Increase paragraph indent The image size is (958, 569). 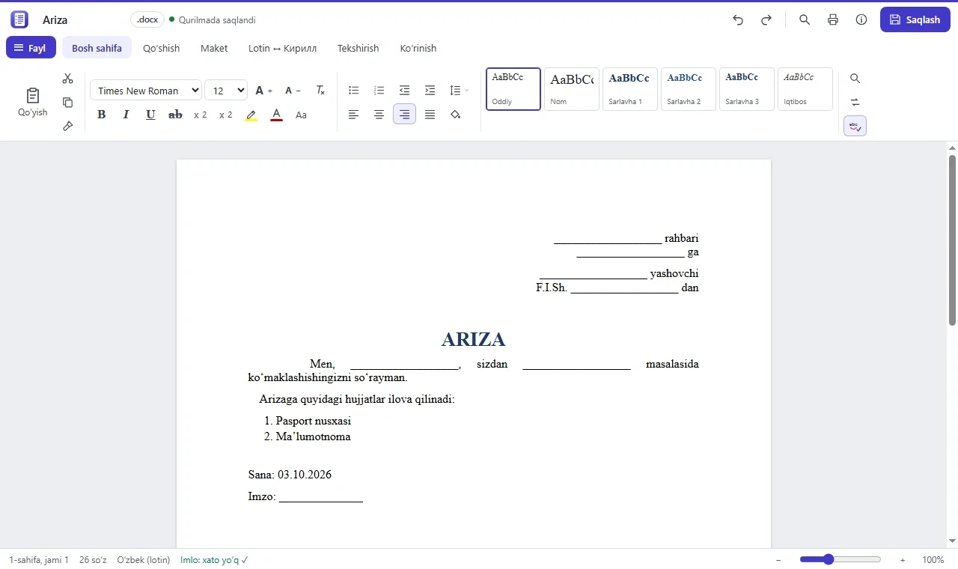point(430,91)
